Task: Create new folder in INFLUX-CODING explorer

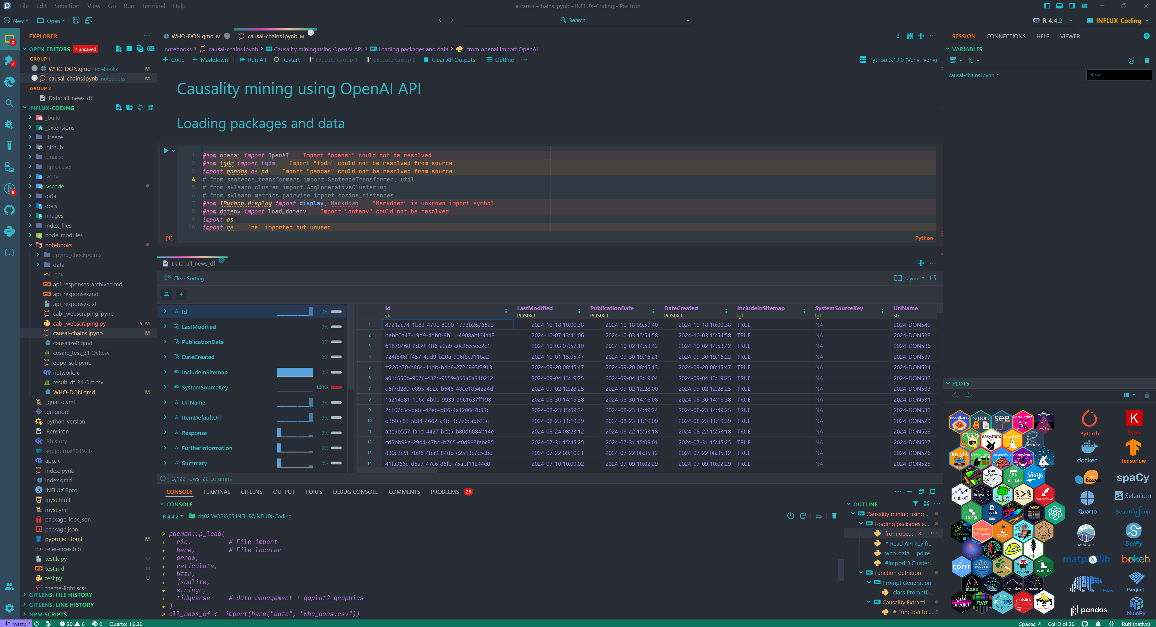Action: [x=129, y=108]
